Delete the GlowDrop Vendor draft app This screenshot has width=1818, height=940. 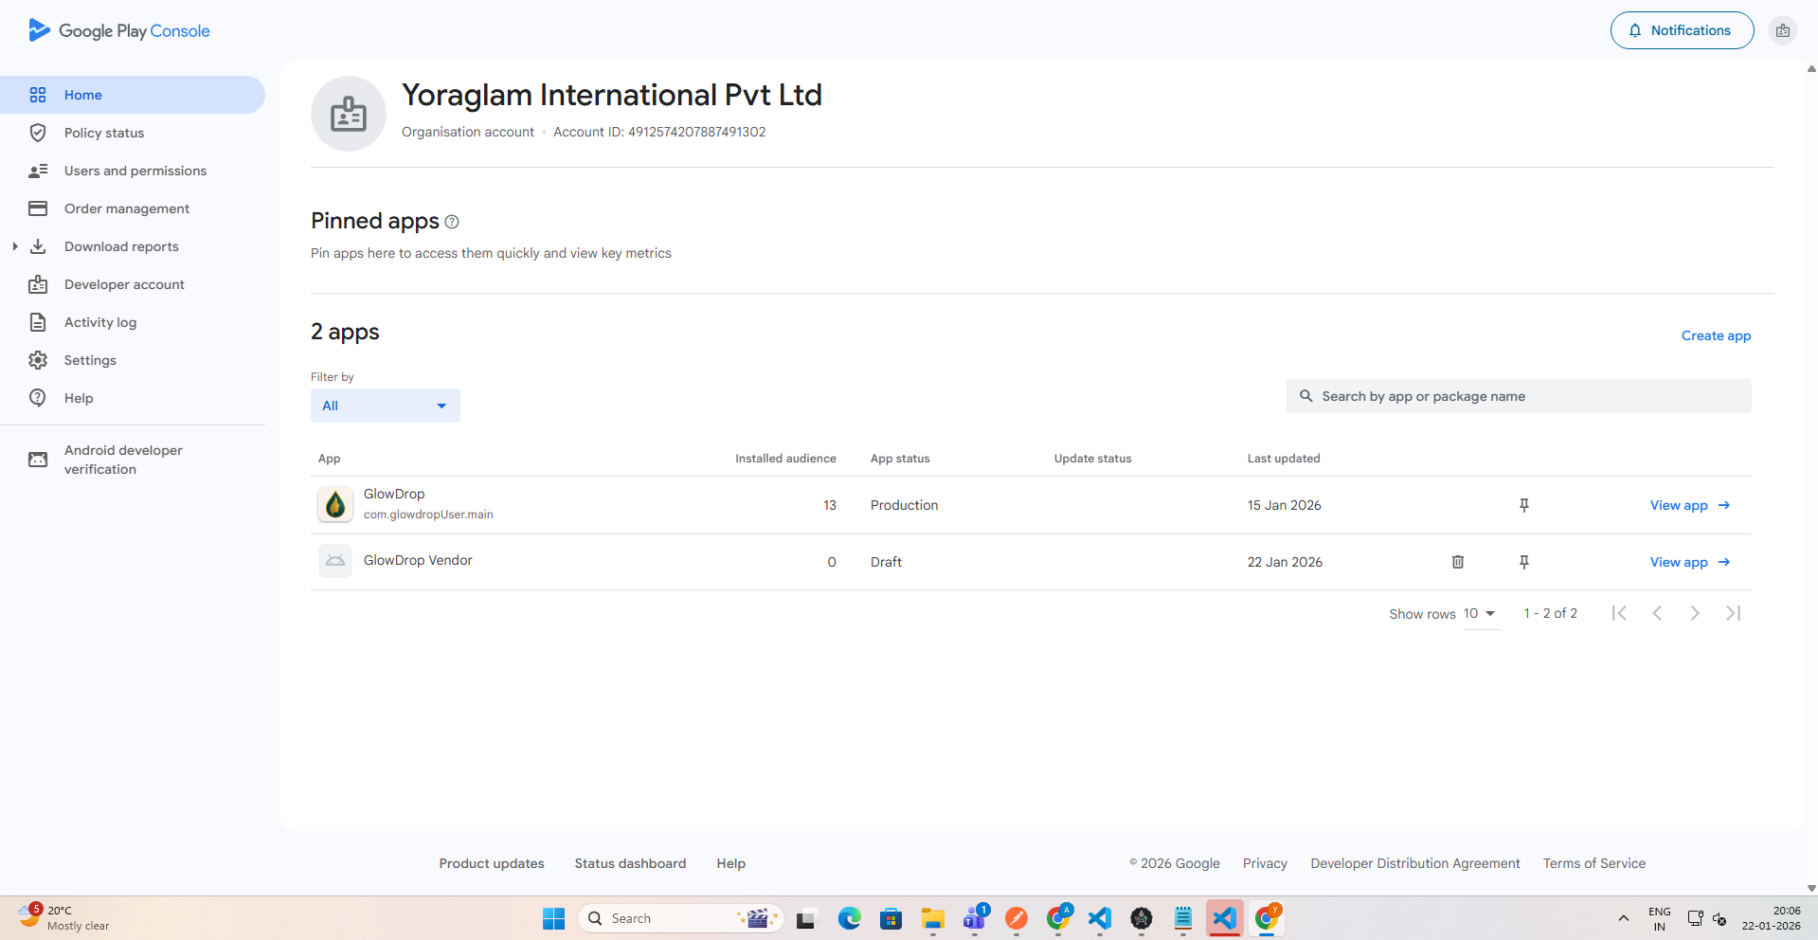point(1457,562)
